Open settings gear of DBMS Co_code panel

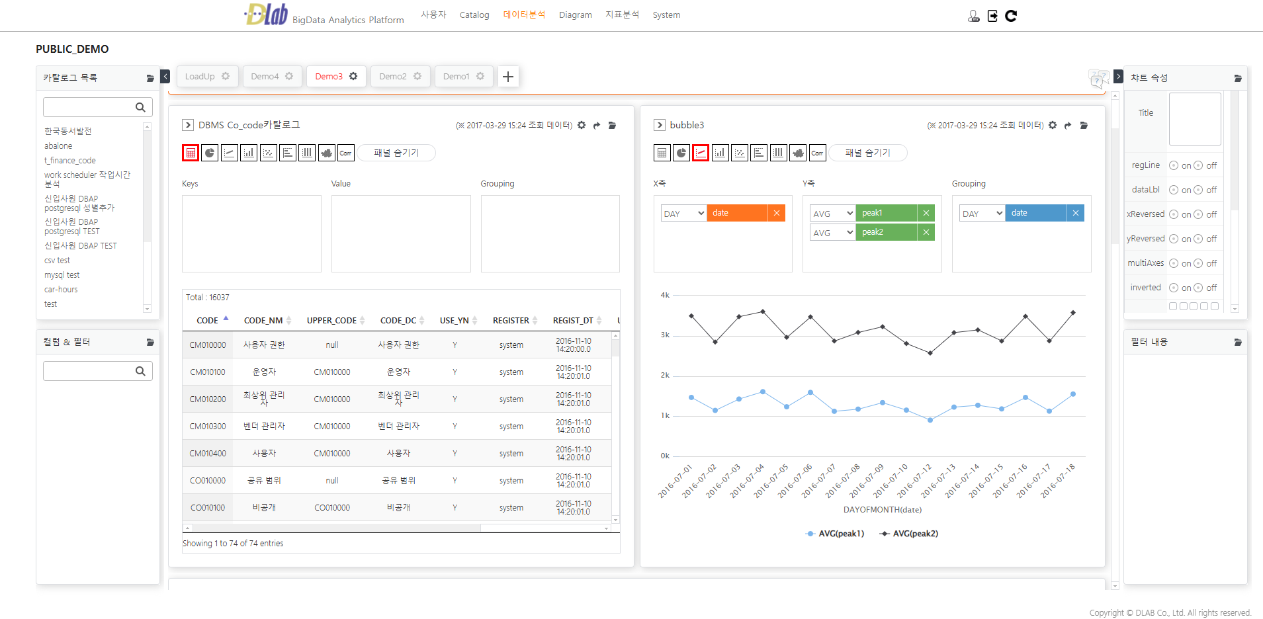582,125
